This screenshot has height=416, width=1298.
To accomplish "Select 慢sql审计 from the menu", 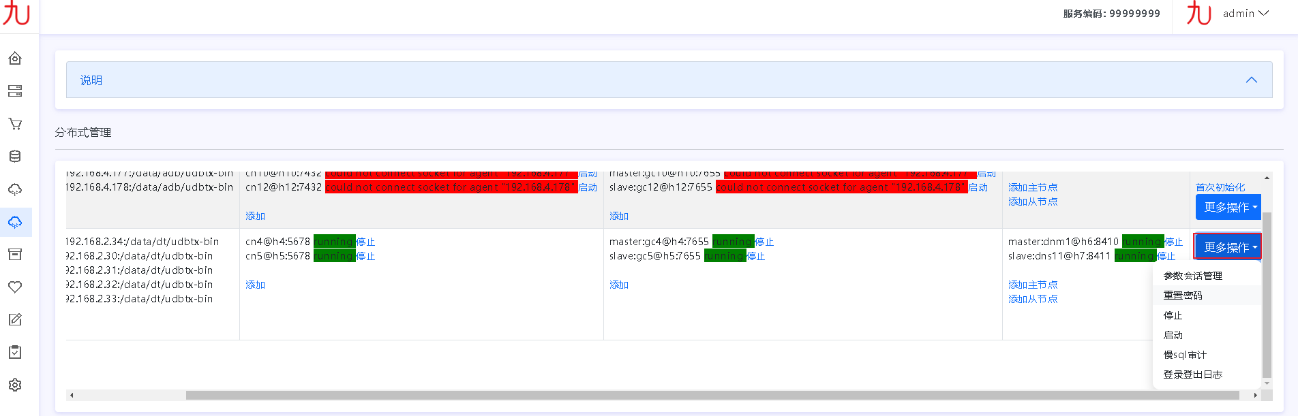I will pyautogui.click(x=1185, y=355).
